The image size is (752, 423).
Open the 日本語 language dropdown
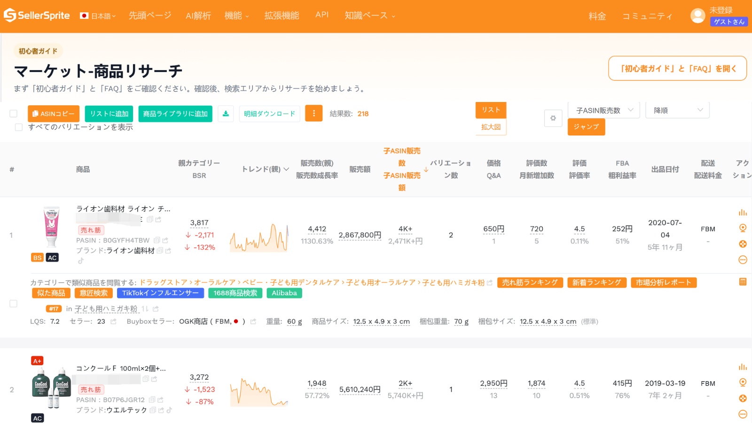pos(98,16)
